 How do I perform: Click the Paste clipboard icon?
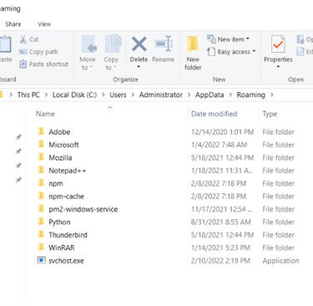click(x=5, y=44)
